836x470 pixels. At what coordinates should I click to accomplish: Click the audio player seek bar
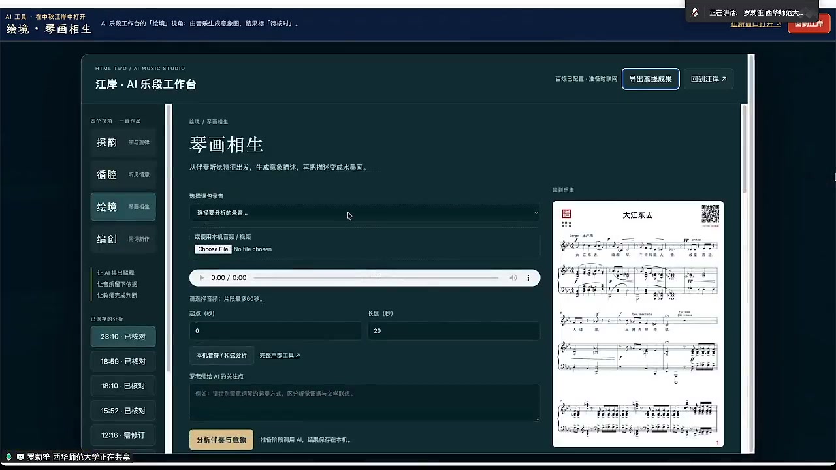pos(376,277)
